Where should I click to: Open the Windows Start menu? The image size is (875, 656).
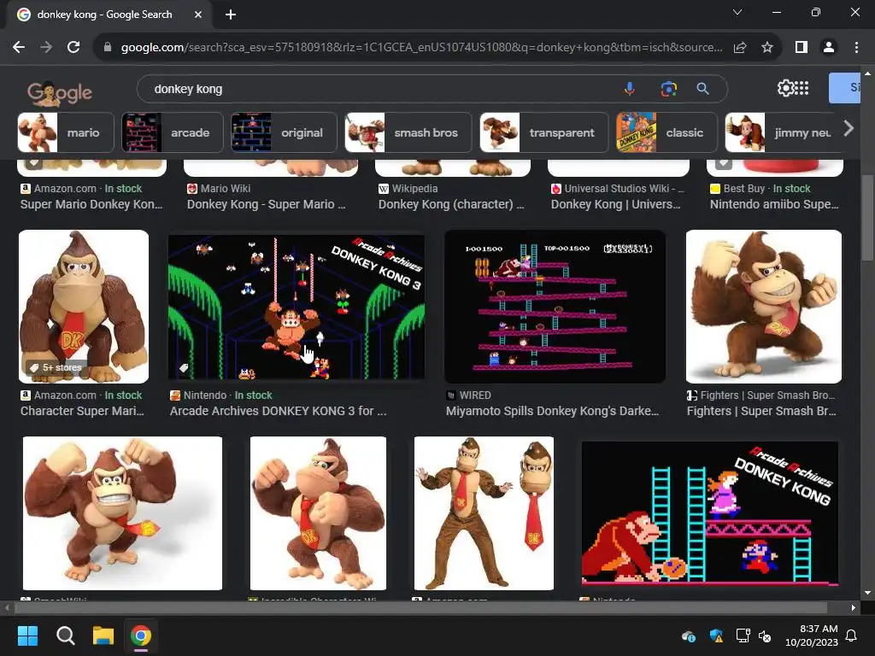coord(27,635)
